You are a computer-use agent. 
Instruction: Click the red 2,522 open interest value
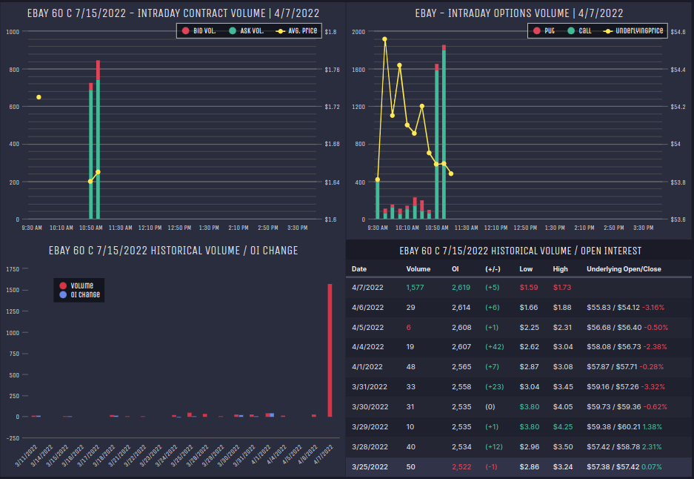point(461,466)
